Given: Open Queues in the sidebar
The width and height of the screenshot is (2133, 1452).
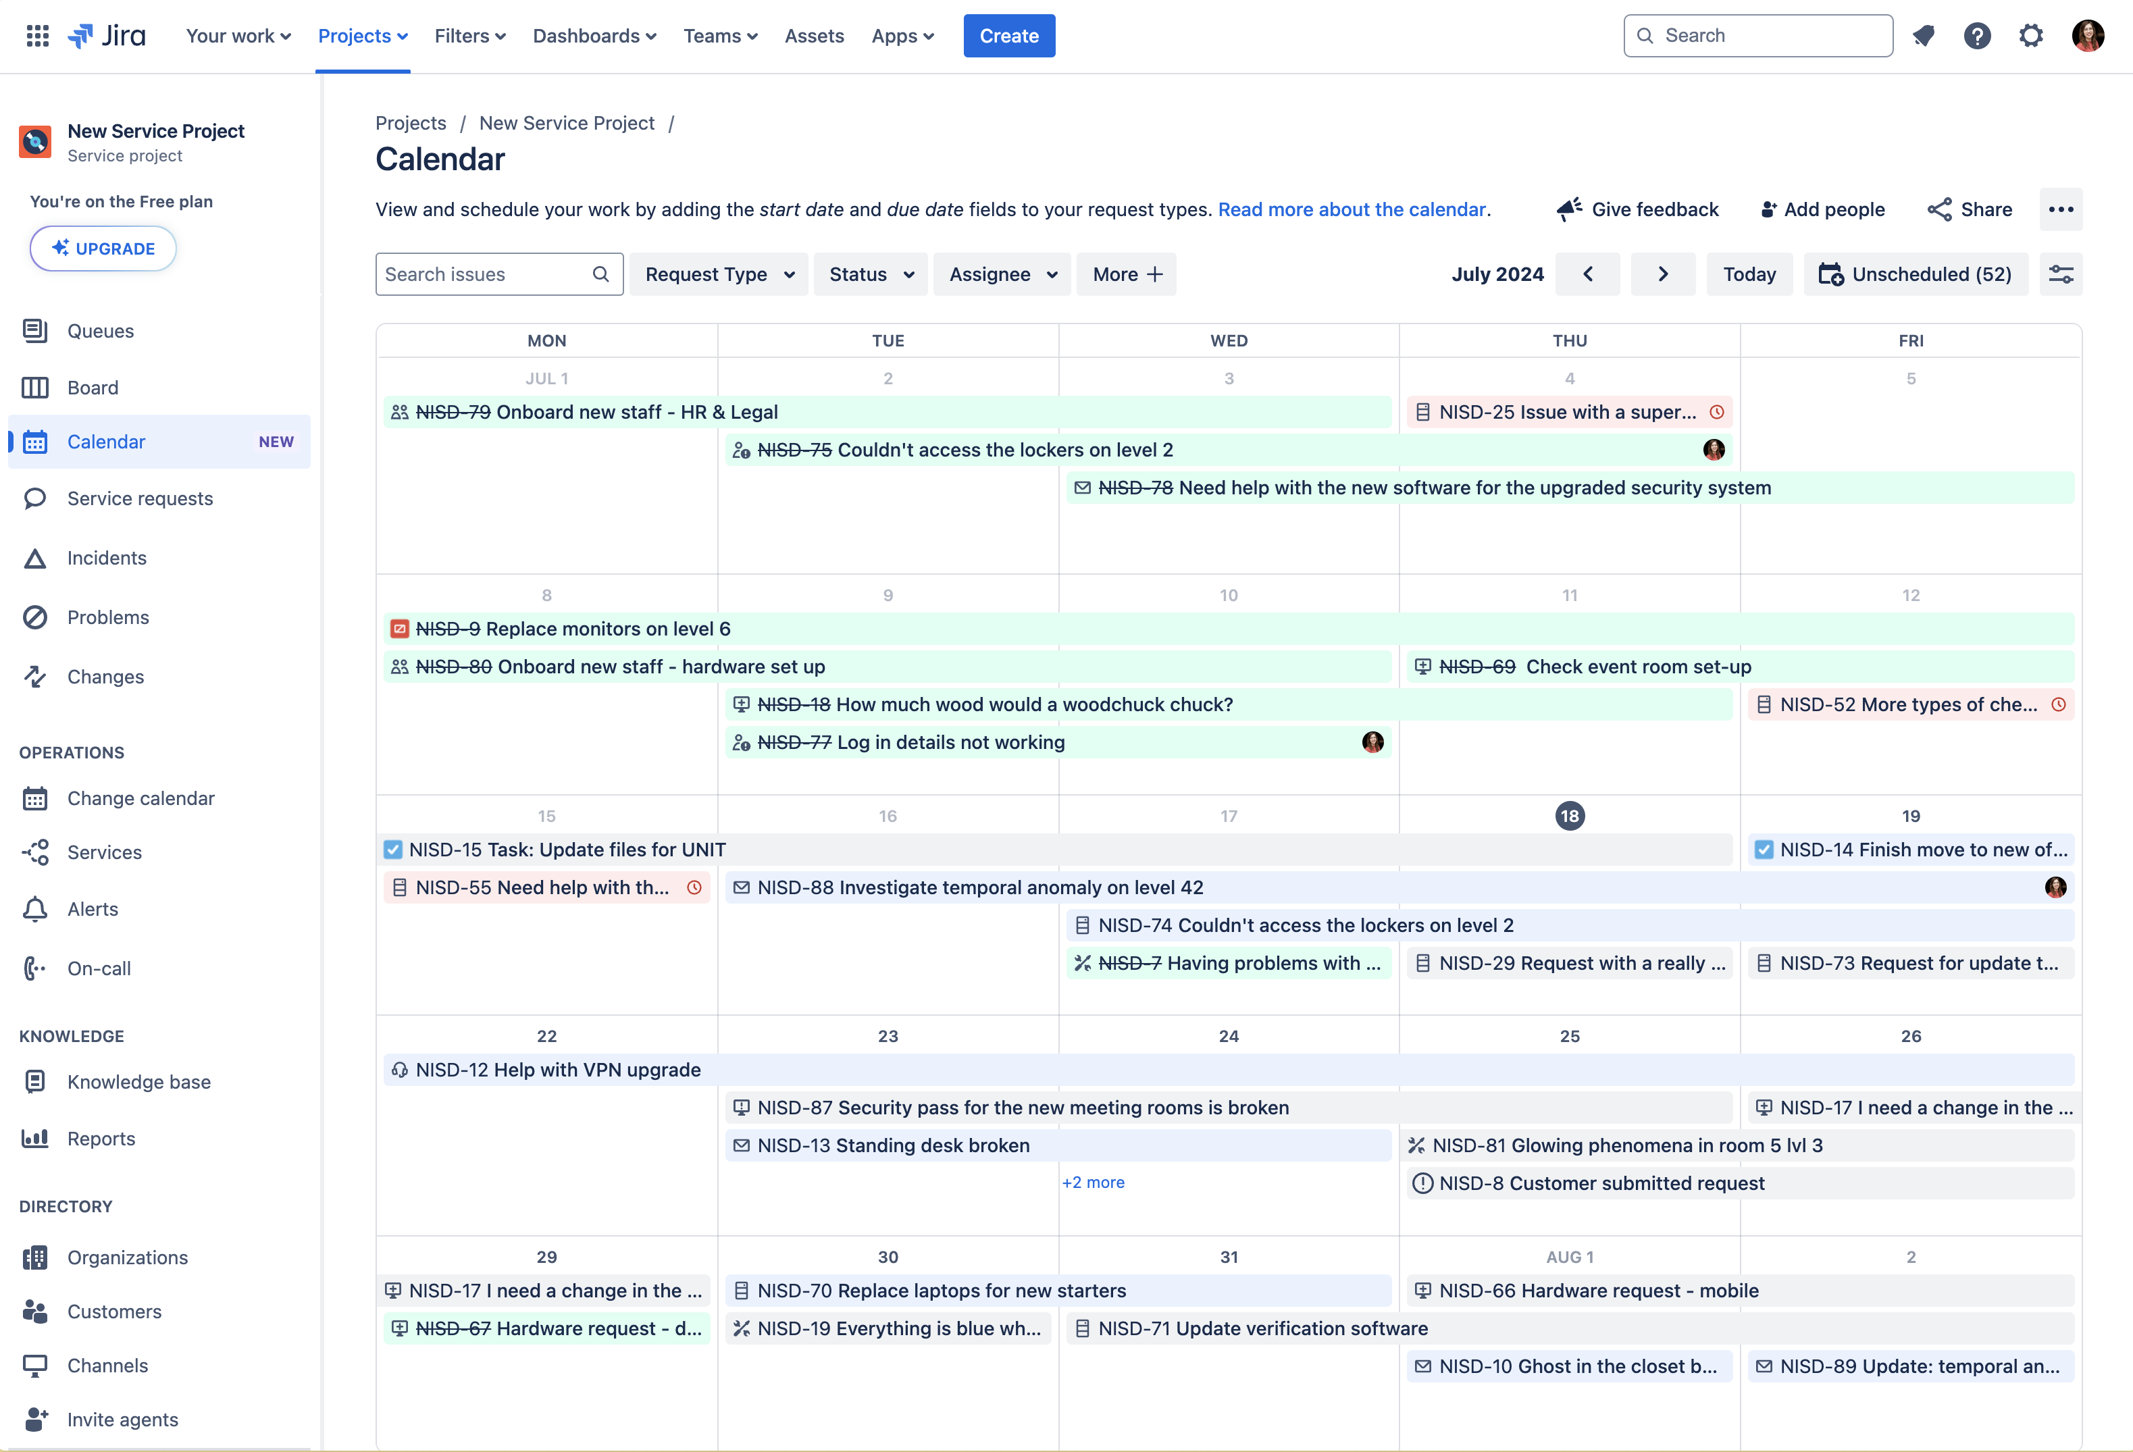Looking at the screenshot, I should click(x=100, y=330).
